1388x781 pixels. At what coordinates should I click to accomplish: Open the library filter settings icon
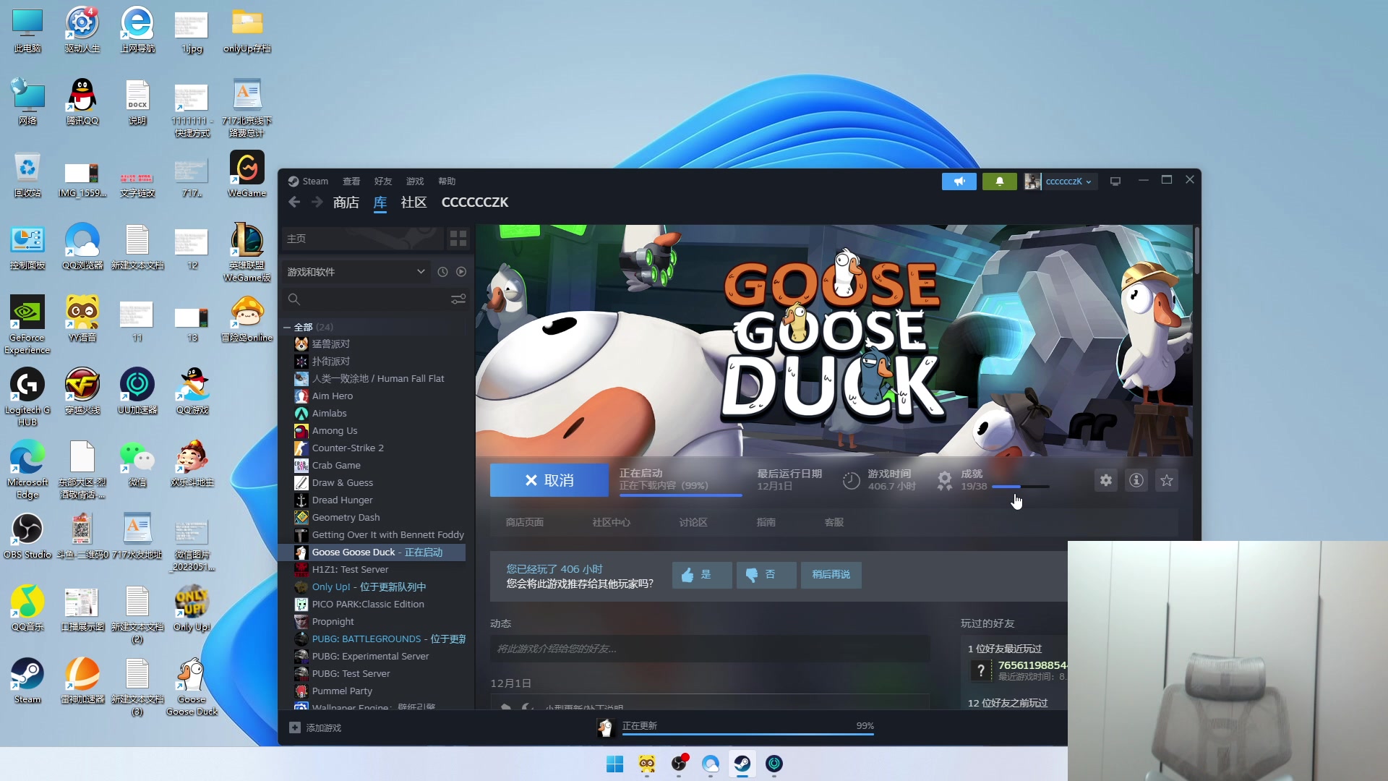[x=458, y=299]
